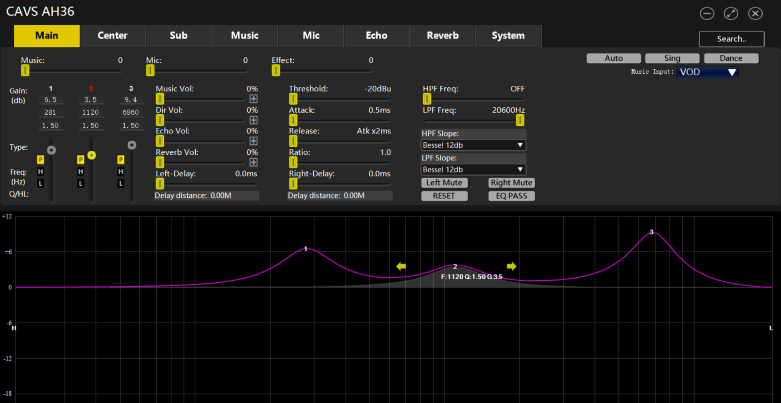Image resolution: width=781 pixels, height=403 pixels.
Task: Open the LPF Slope dropdown
Action: [473, 170]
